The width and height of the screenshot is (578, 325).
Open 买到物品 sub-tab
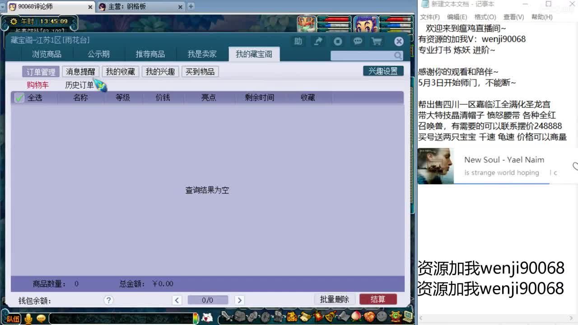(x=200, y=72)
